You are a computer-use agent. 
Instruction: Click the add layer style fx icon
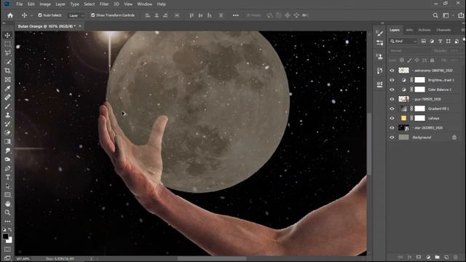click(409, 257)
